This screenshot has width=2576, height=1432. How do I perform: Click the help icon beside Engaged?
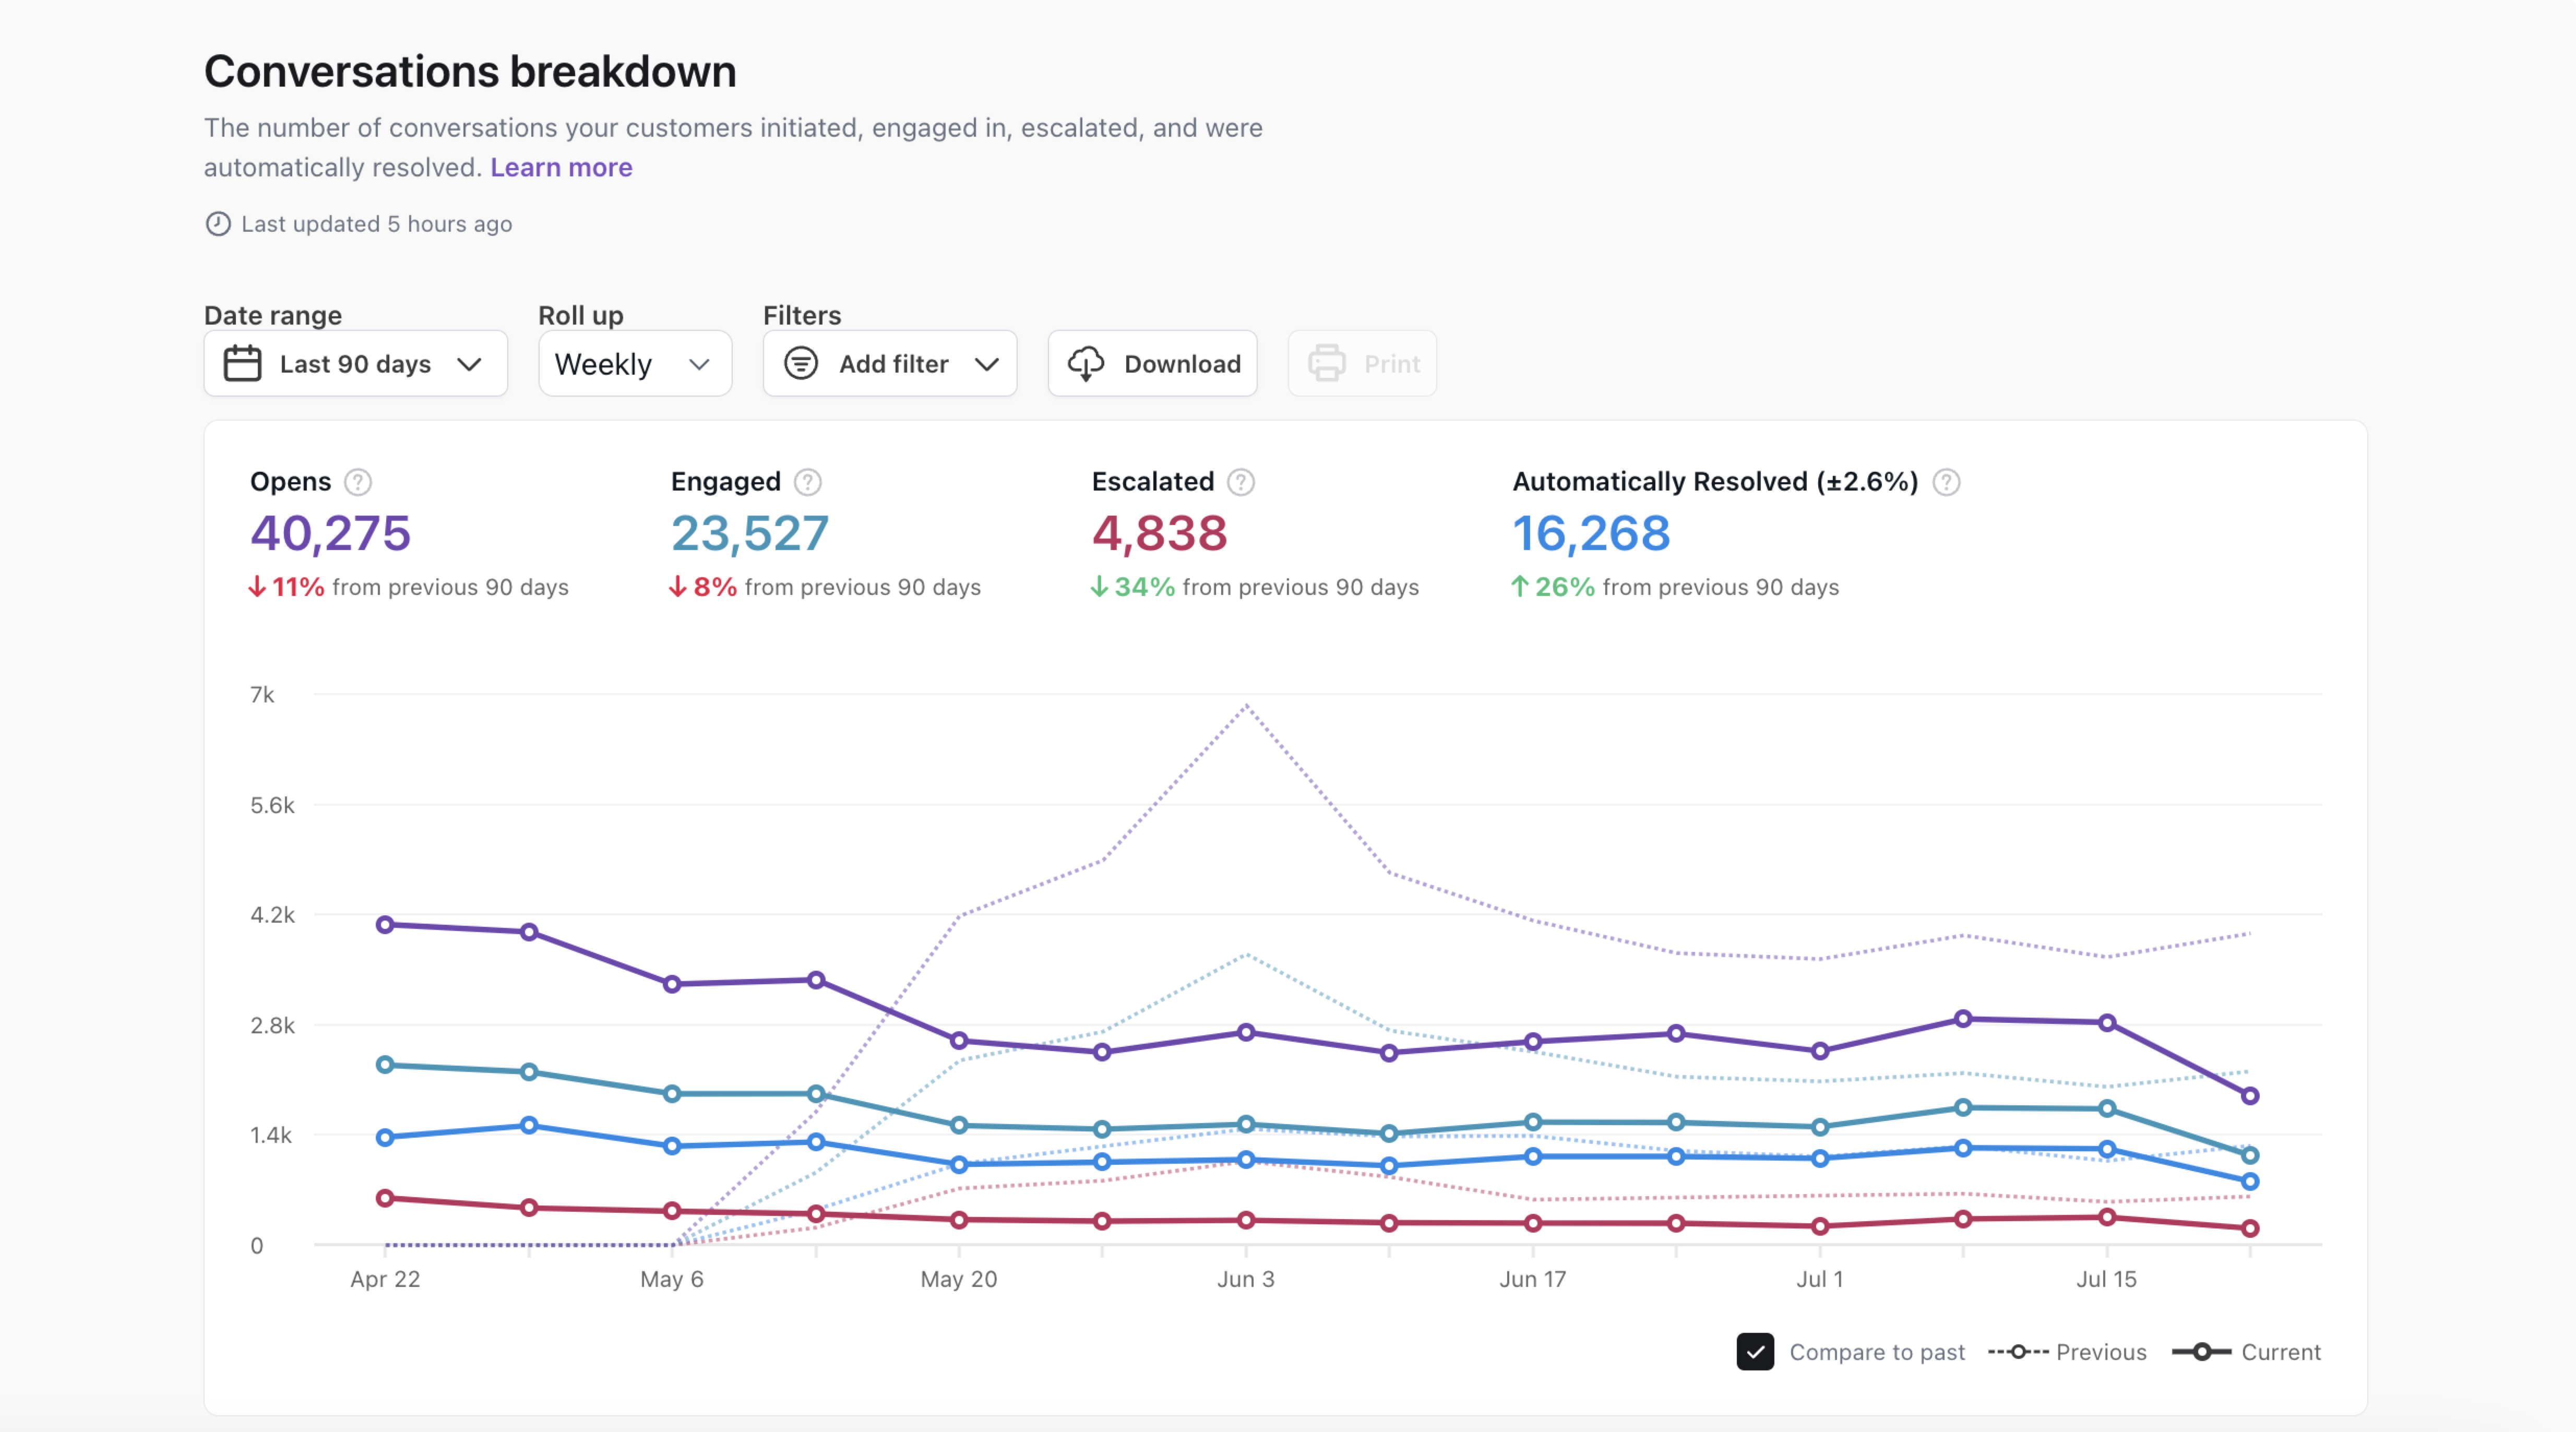808,482
